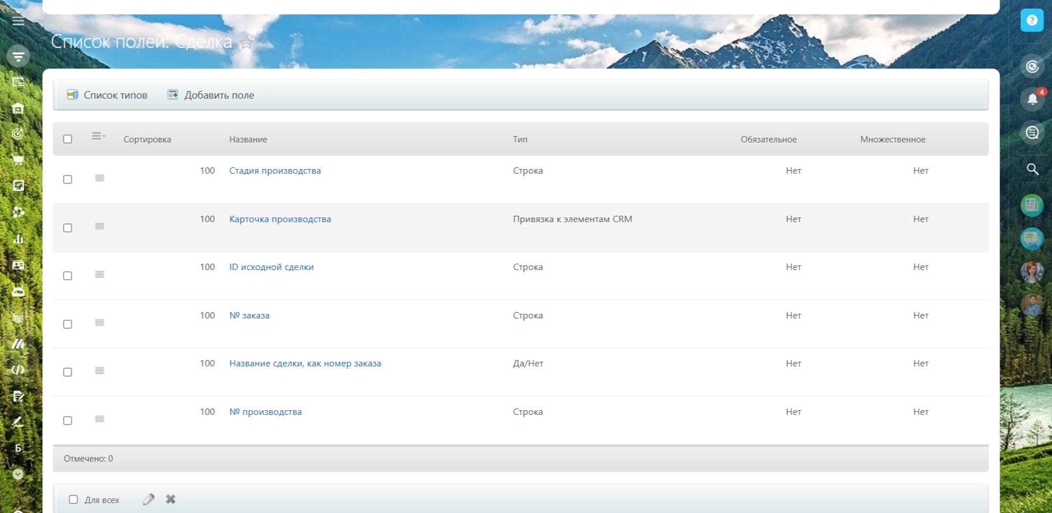
Task: Check the 'ID исходной сделки' row checkbox
Action: tap(68, 276)
